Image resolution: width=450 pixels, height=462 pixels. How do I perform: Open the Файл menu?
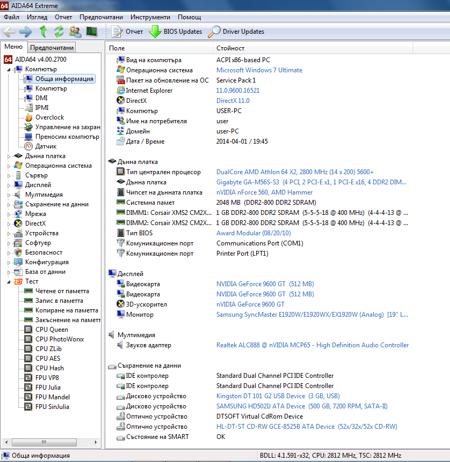click(11, 17)
